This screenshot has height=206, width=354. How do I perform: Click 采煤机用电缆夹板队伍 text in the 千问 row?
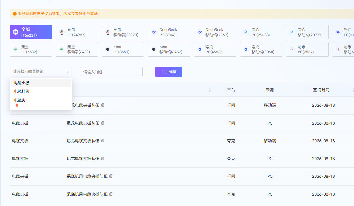point(87,176)
